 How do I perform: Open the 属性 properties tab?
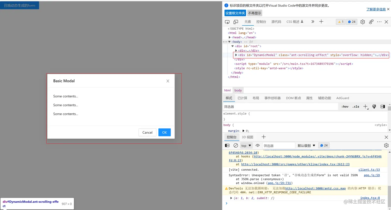click(309, 98)
